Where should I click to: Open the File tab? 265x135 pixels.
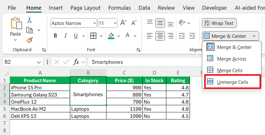(x=12, y=8)
